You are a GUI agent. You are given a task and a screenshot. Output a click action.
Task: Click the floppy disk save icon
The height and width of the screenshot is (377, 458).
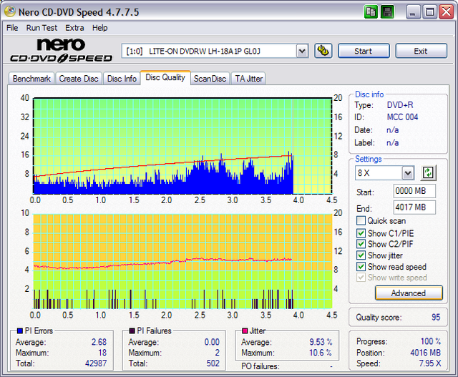pyautogui.click(x=387, y=12)
